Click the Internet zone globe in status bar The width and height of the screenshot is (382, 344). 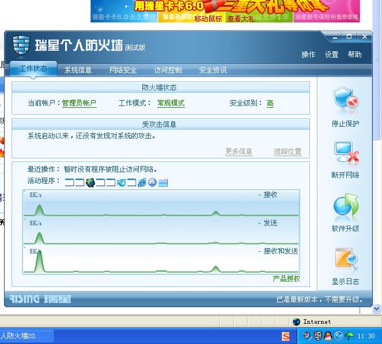[x=297, y=322]
